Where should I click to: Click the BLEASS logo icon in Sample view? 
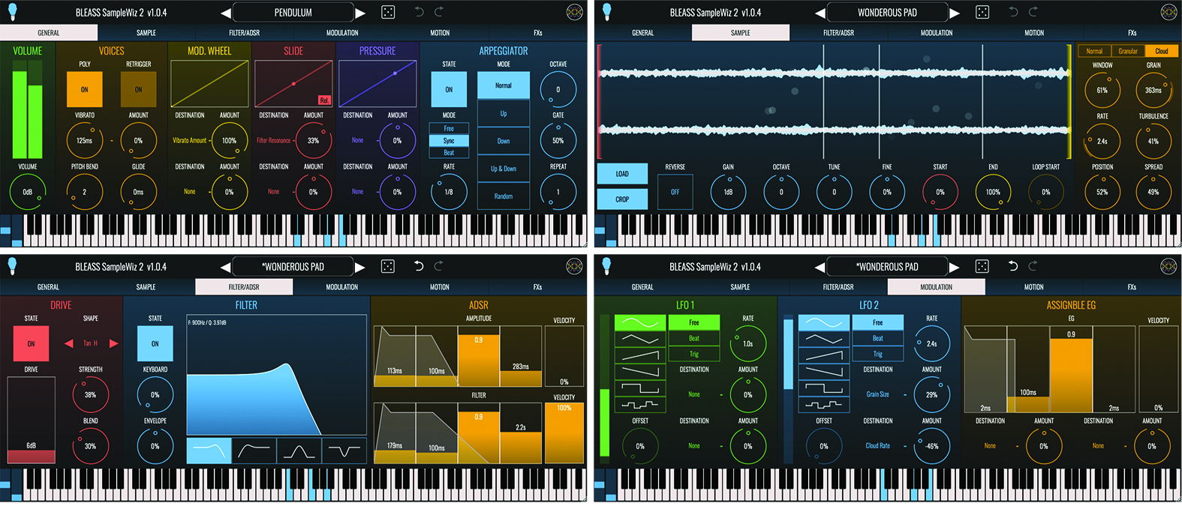coord(1168,12)
